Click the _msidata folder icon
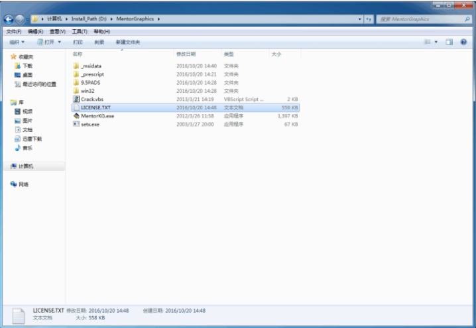Image resolution: width=476 pixels, height=328 pixels. coord(76,66)
